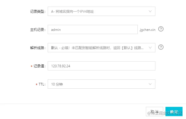Open the TTL dropdown showing 10 分钟
Screen dimensions: 186x119
tap(101, 84)
